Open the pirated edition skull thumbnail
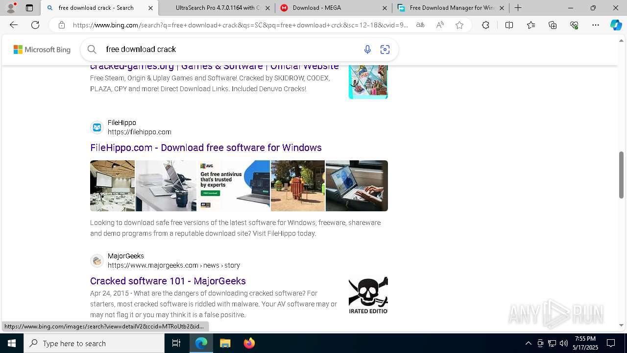Image resolution: width=627 pixels, height=353 pixels. pos(368,295)
